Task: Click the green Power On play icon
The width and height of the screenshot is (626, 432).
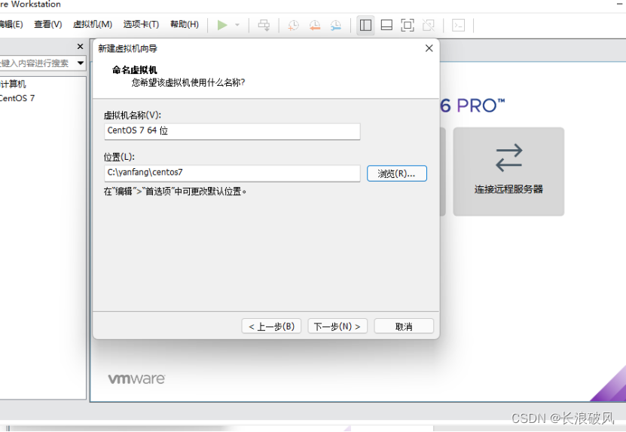Action: (222, 25)
